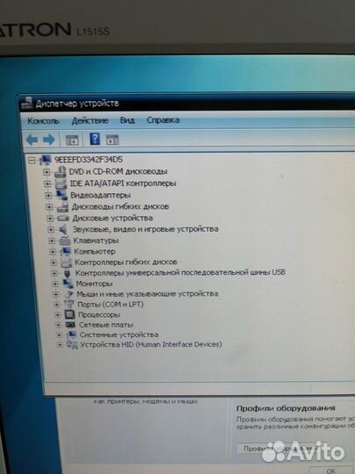Select Мыши и иные указывающие устройства
The height and width of the screenshot is (474, 355).
pos(147,294)
